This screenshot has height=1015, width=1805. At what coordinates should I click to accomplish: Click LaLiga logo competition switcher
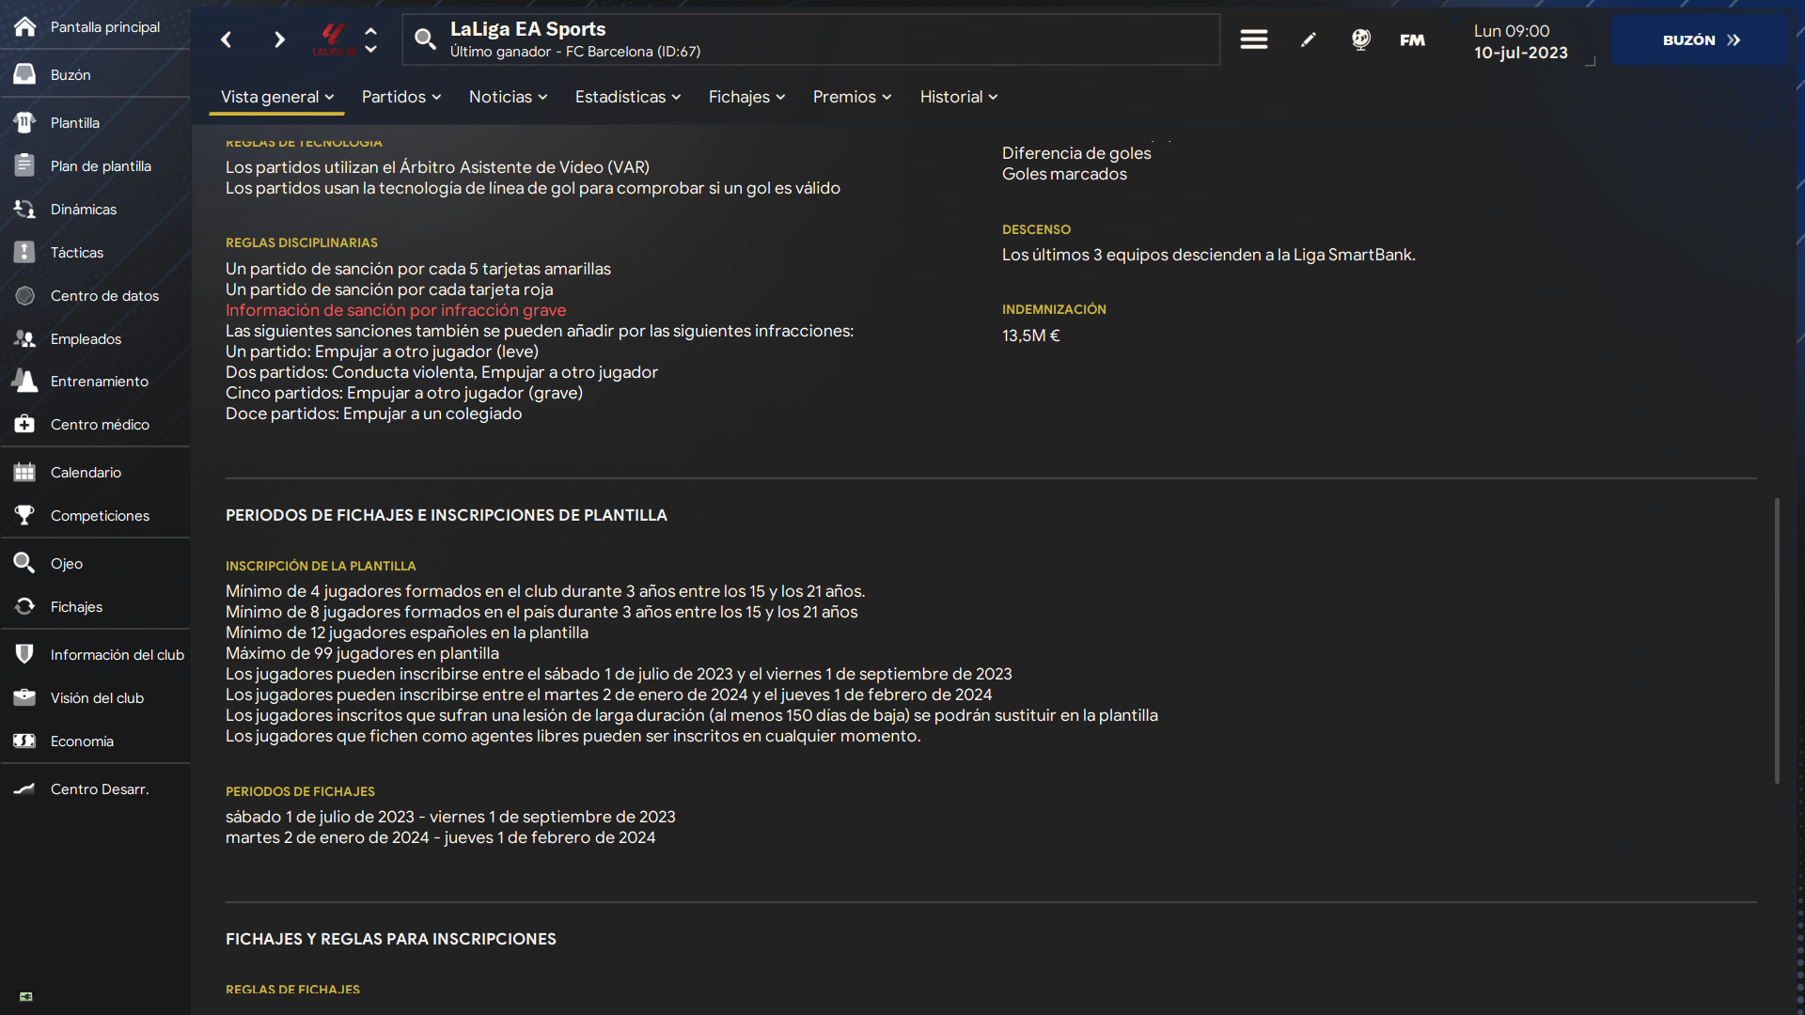pyautogui.click(x=333, y=39)
